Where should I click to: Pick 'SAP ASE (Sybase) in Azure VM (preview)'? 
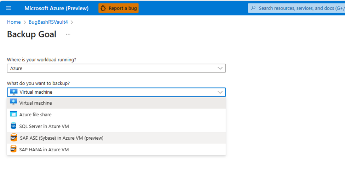[62, 138]
